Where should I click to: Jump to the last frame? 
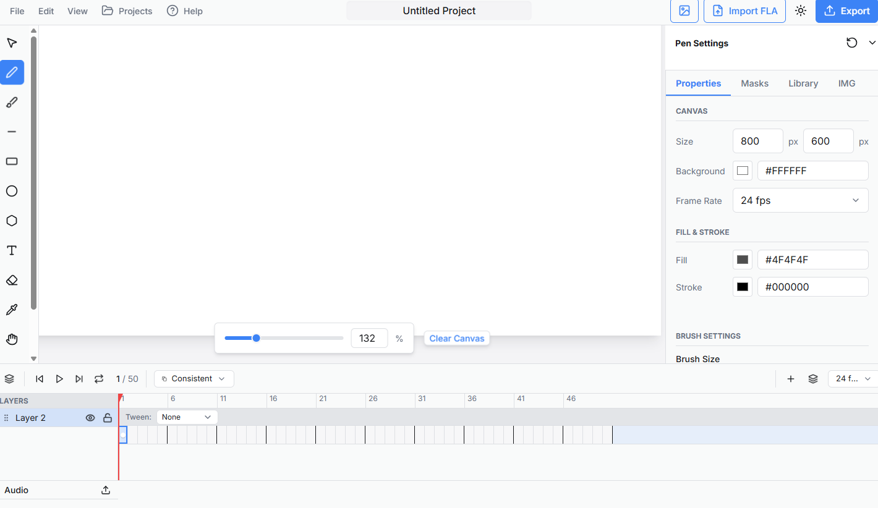tap(79, 379)
